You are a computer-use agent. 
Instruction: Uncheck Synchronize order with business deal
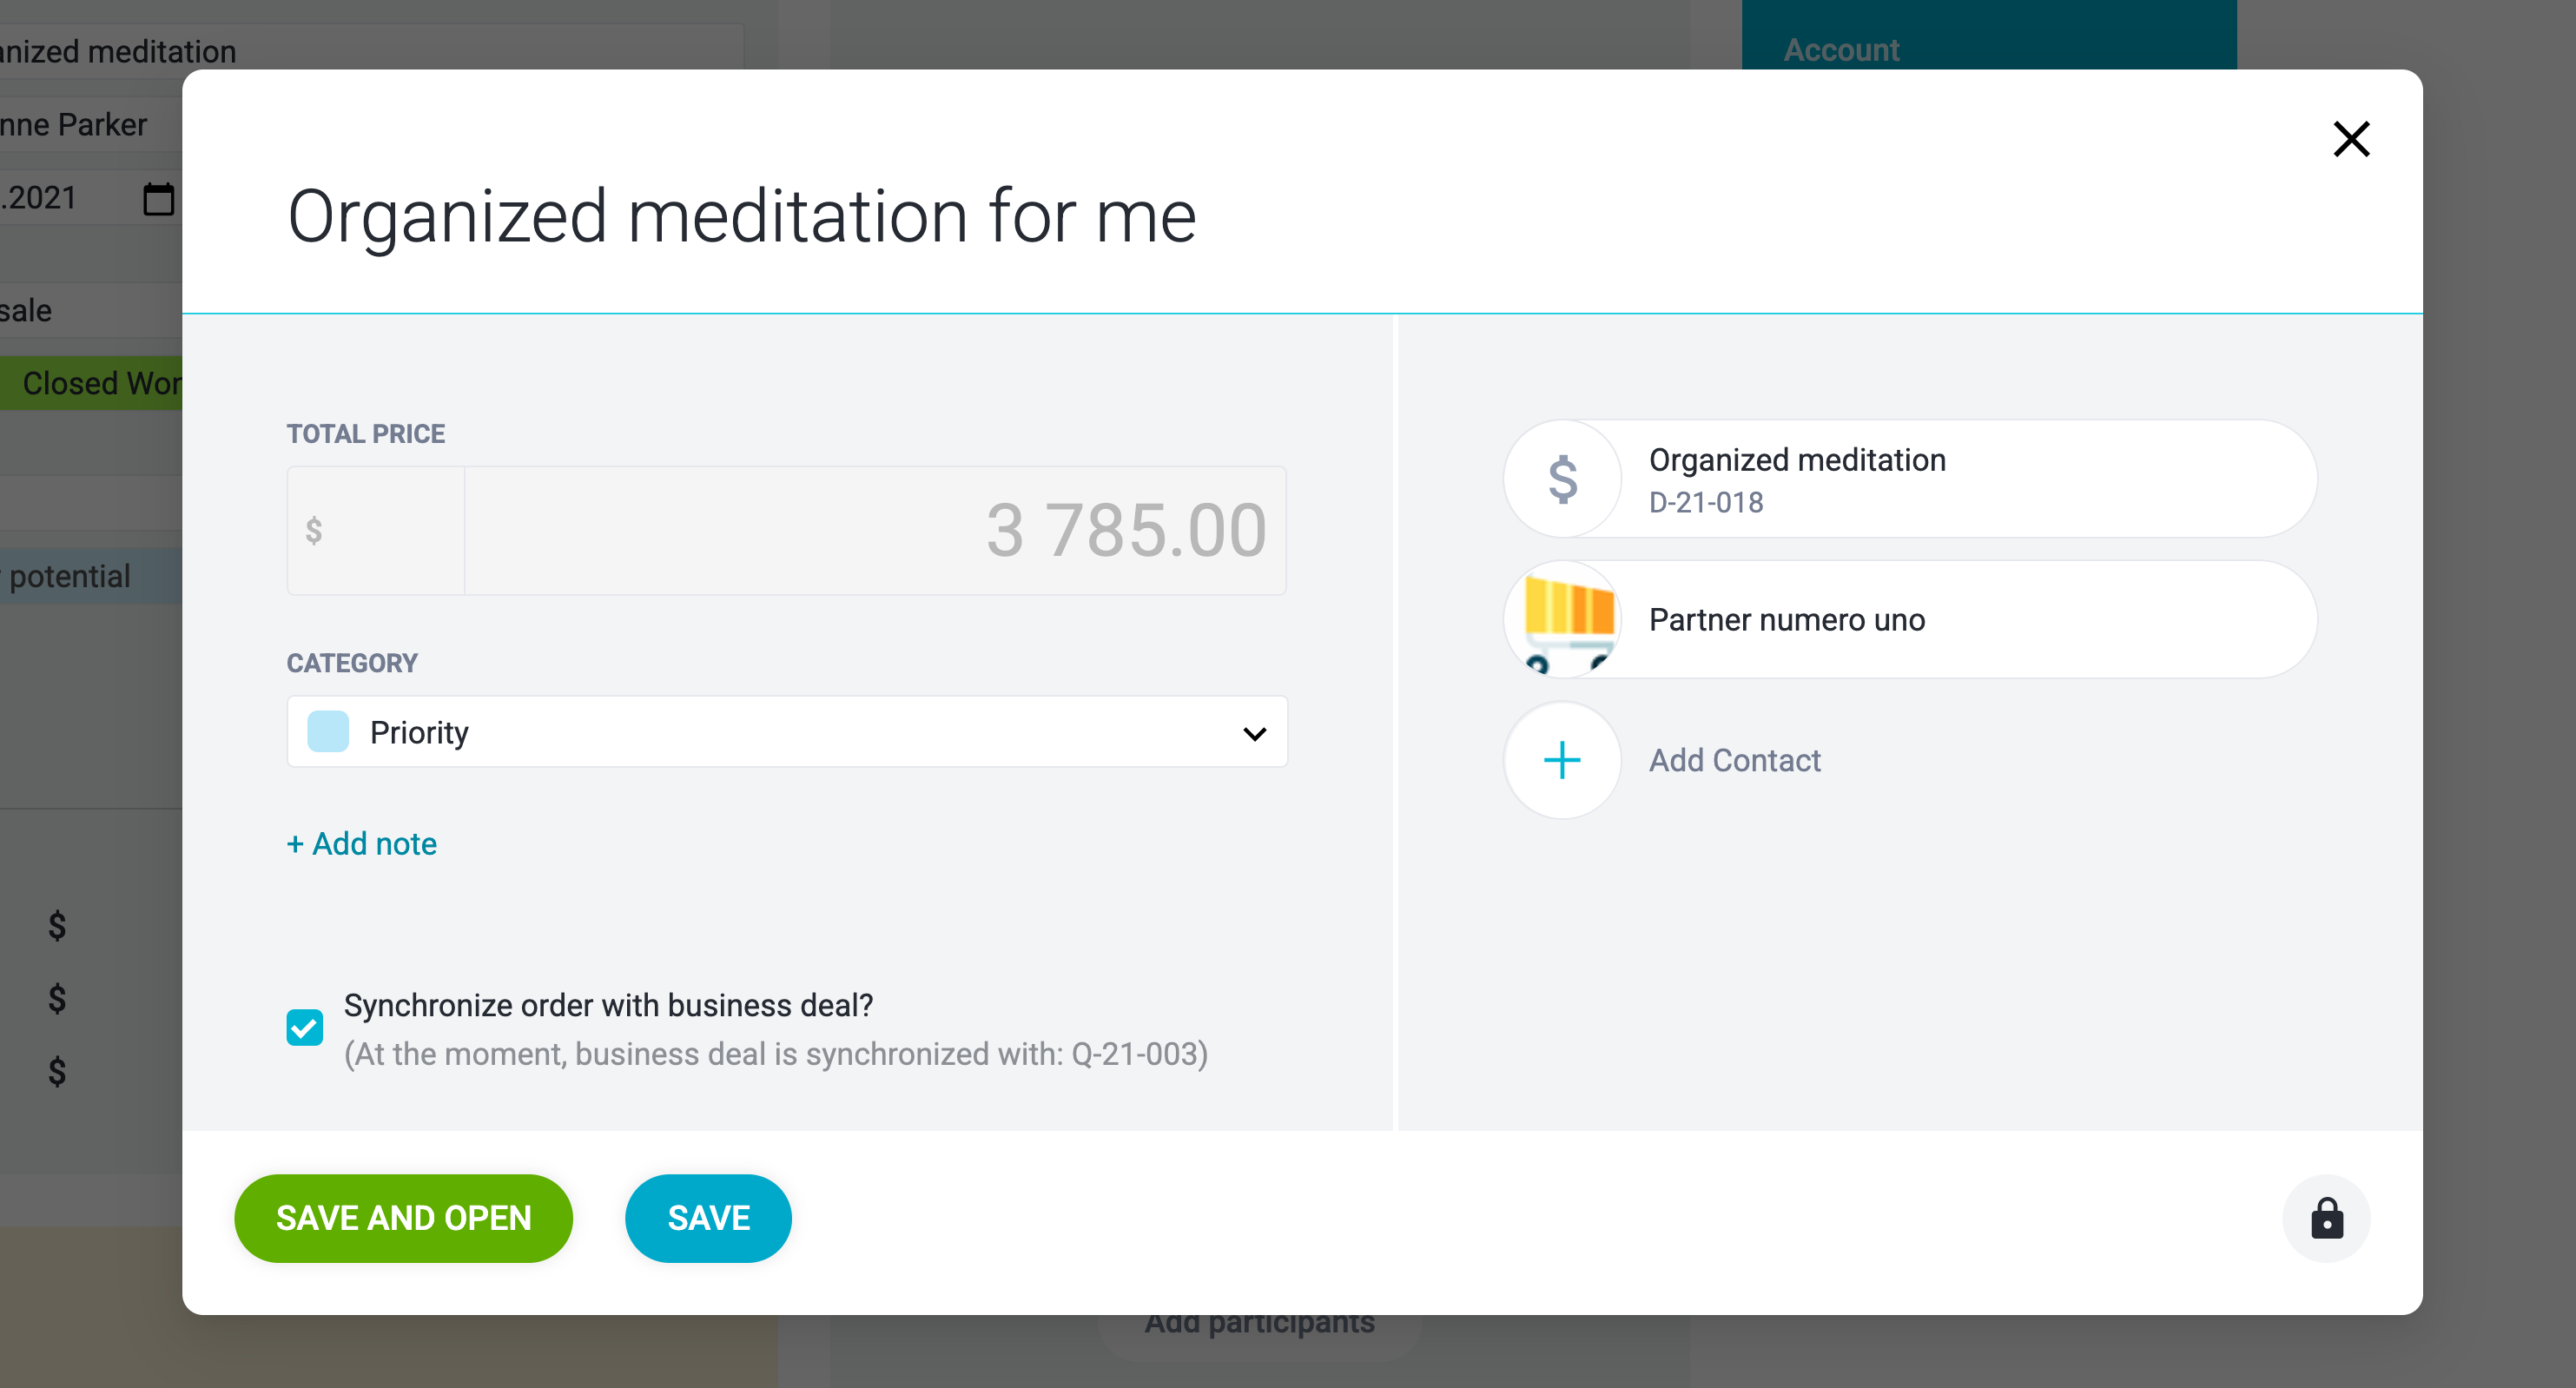coord(305,1027)
